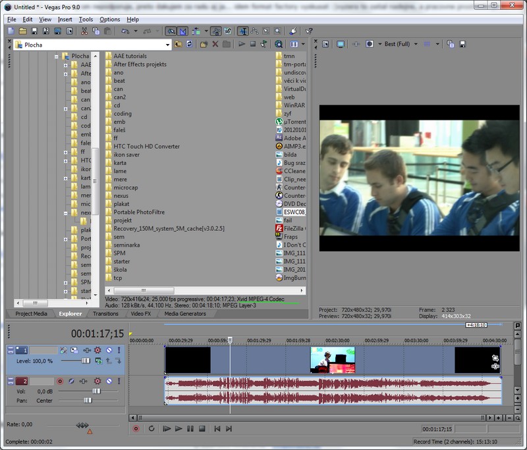The image size is (527, 450).
Task: Solo audio track 2
Action: pos(119,381)
